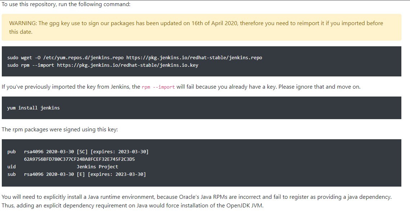
Task: Click the sudo wget command line
Action: click(134, 58)
